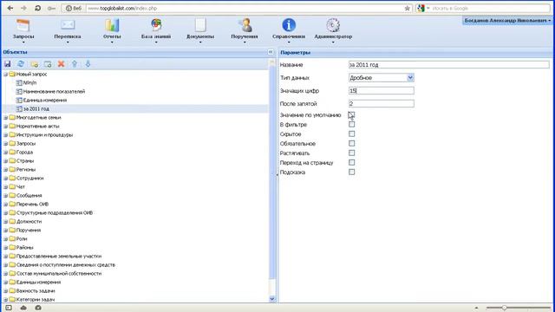Click the Значащих цифр input field

pos(382,90)
